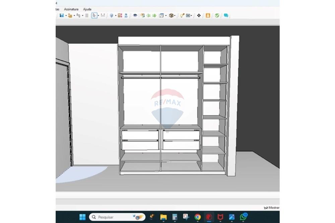The width and height of the screenshot is (335, 223).
Task: Click the Windows Start button
Action: [x=82, y=217]
